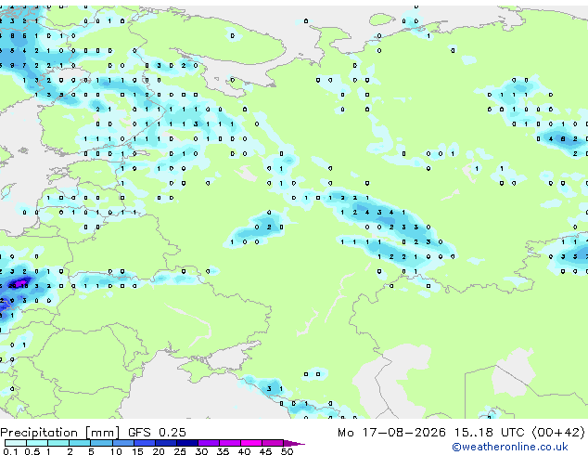Click the legend label '10'
The image size is (588, 455).
pos(116,451)
